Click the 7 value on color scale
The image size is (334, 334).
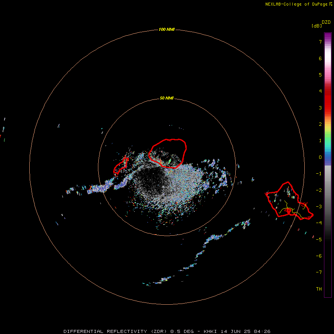320,42
